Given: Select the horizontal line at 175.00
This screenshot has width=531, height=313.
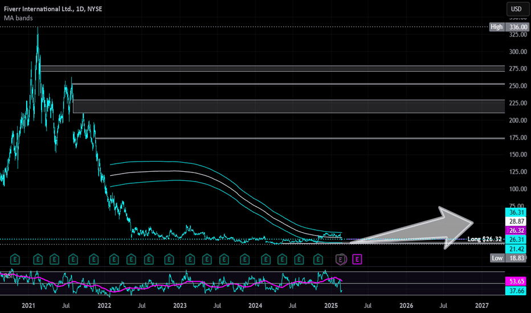Looking at the screenshot, I should click(x=285, y=138).
